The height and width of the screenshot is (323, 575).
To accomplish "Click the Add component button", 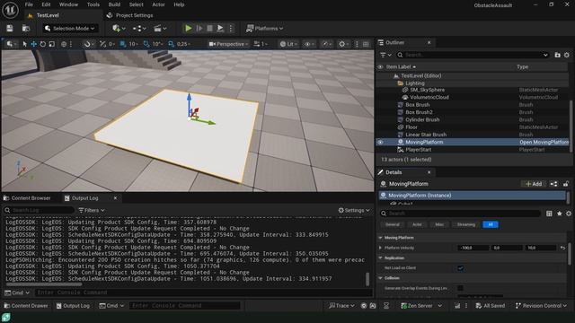I will (x=534, y=184).
